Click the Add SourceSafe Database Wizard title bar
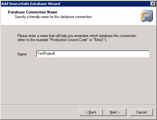This screenshot has width=157, height=120. [x=76, y=4]
